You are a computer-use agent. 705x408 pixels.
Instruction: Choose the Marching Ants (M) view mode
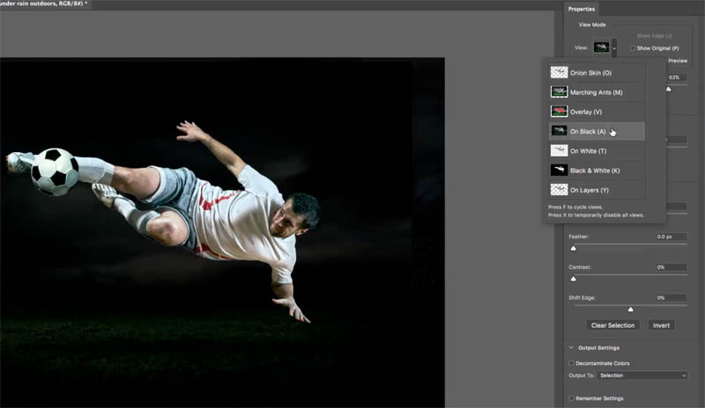(597, 92)
